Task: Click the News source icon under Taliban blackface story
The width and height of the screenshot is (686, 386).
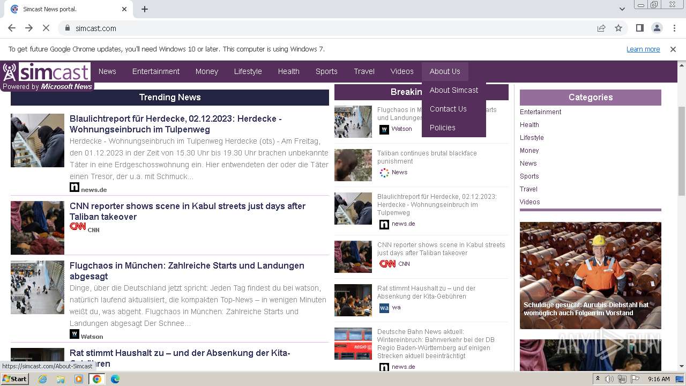Action: pyautogui.click(x=384, y=173)
